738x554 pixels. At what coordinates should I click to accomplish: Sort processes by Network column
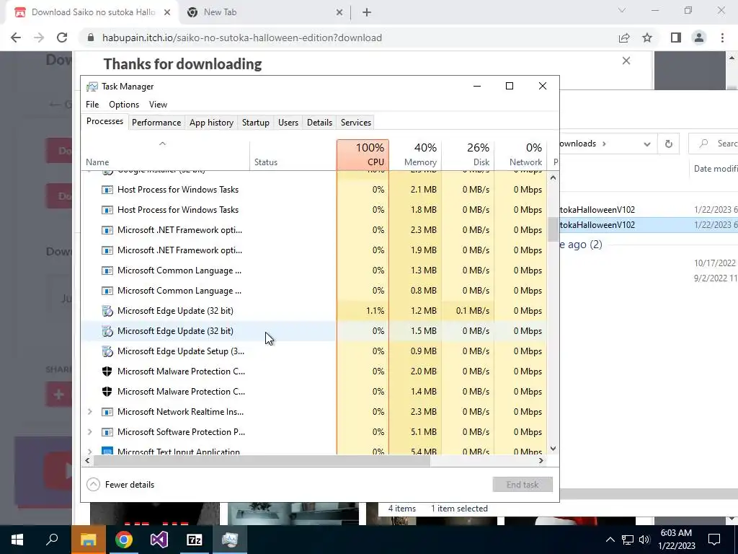520,155
